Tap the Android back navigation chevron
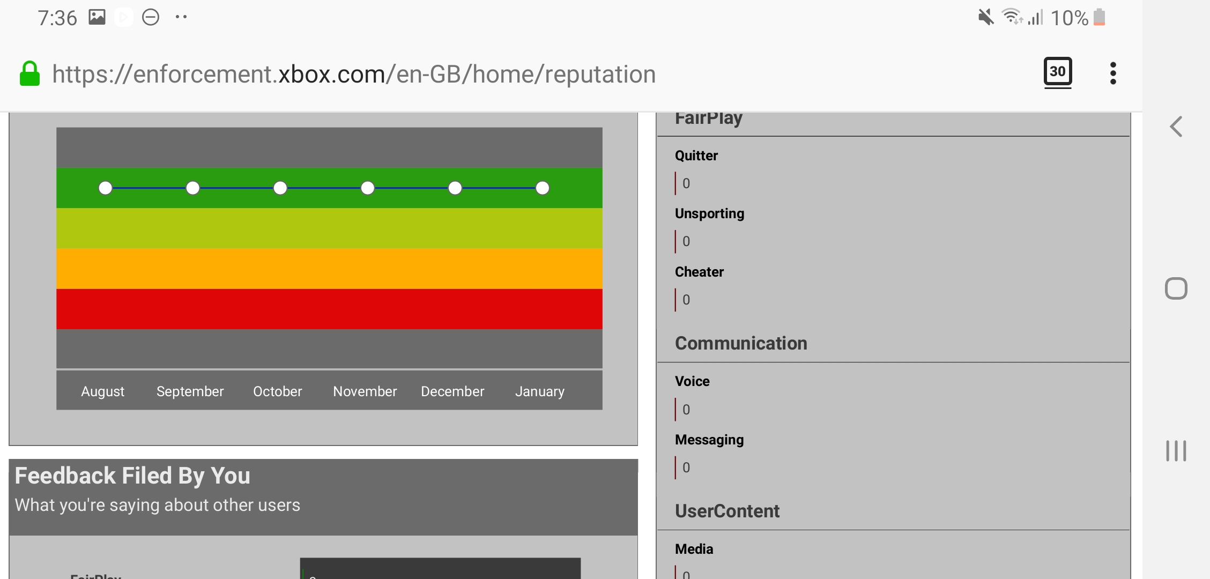 pyautogui.click(x=1176, y=127)
